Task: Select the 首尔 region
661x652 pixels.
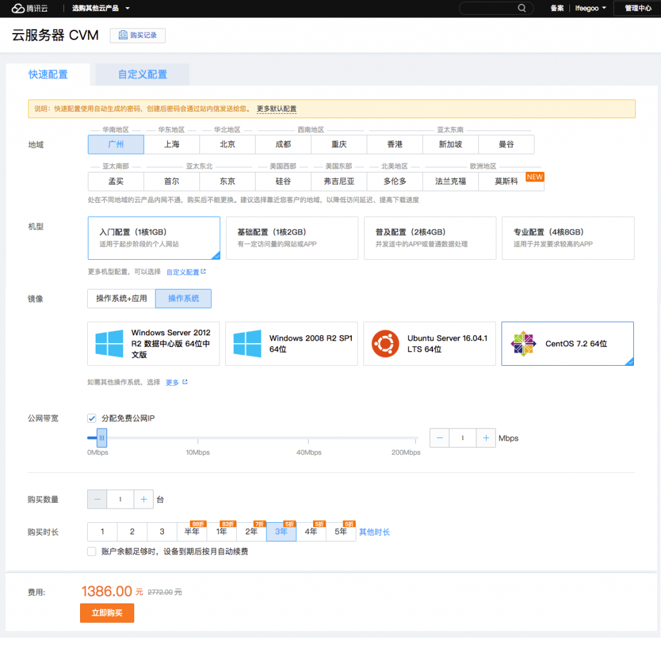Action: pos(172,182)
